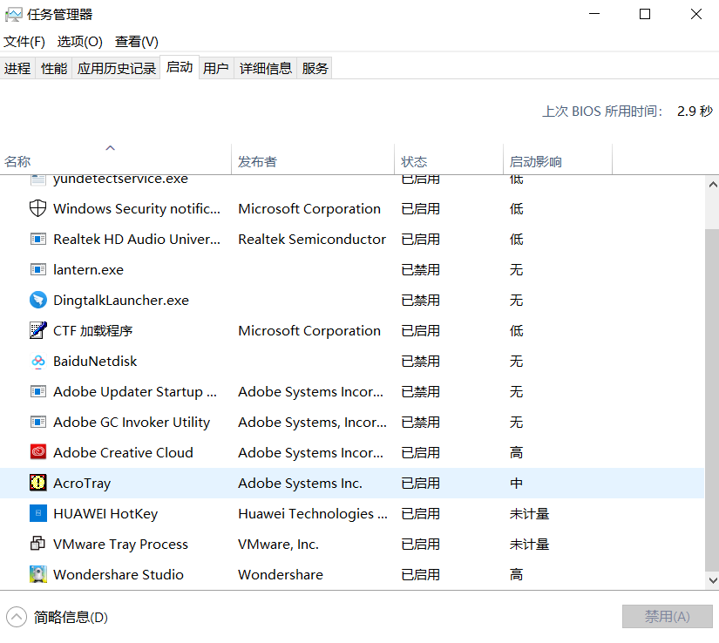Screen dimensions: 719x643
Task: Click the DingtalkLauncher.exe blue icon
Action: click(x=37, y=300)
